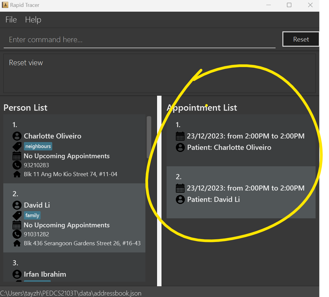Click calendar icon in appointment 2 for David Li
The height and width of the screenshot is (297, 329).
point(180,188)
